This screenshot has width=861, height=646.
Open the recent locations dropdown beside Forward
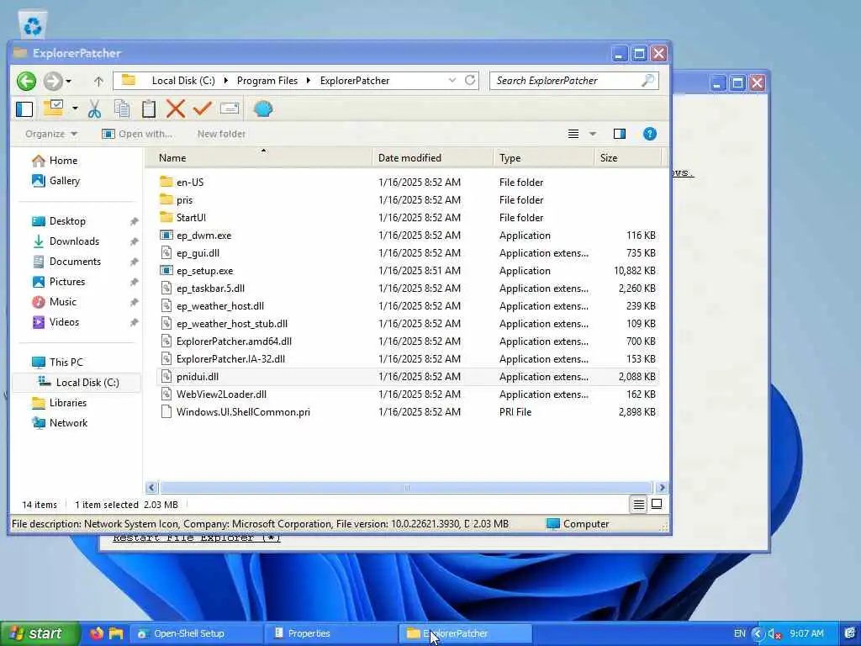69,82
